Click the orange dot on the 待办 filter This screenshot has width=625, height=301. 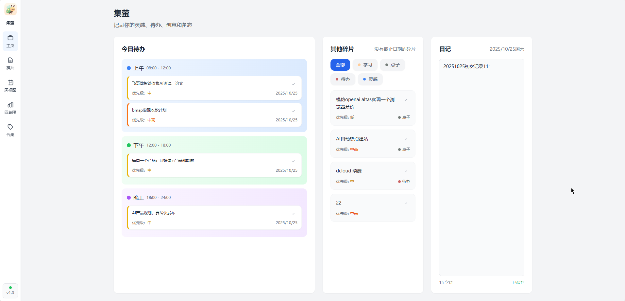[x=337, y=79]
